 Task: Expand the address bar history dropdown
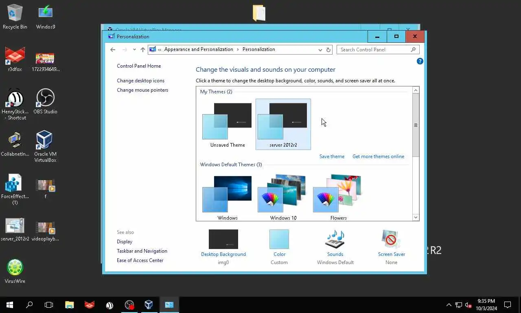[320, 50]
